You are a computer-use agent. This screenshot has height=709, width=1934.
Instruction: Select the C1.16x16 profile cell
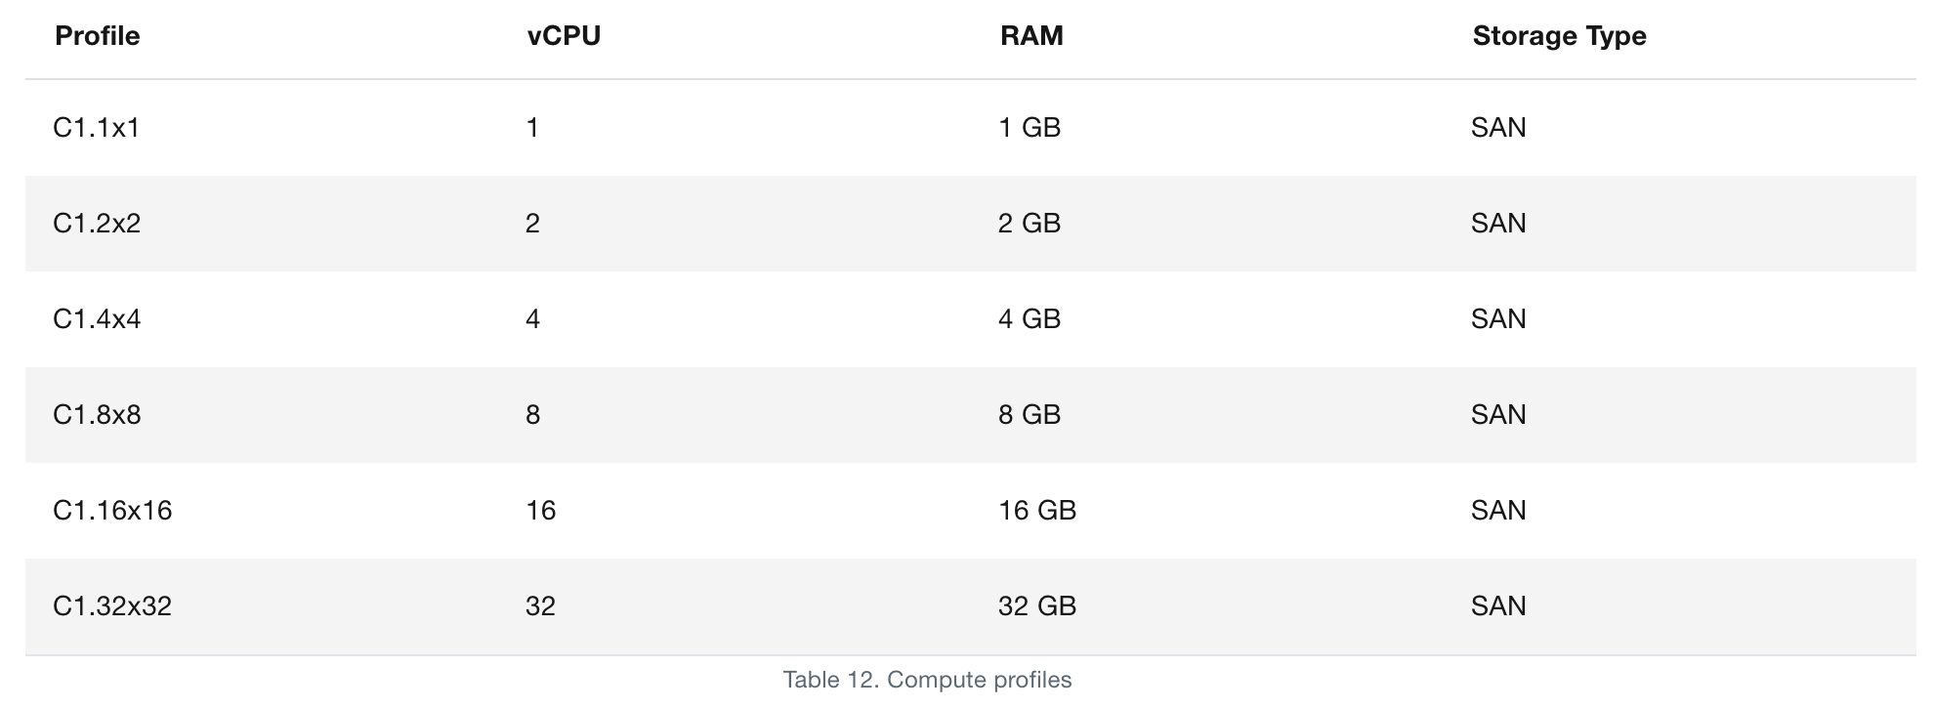(112, 511)
